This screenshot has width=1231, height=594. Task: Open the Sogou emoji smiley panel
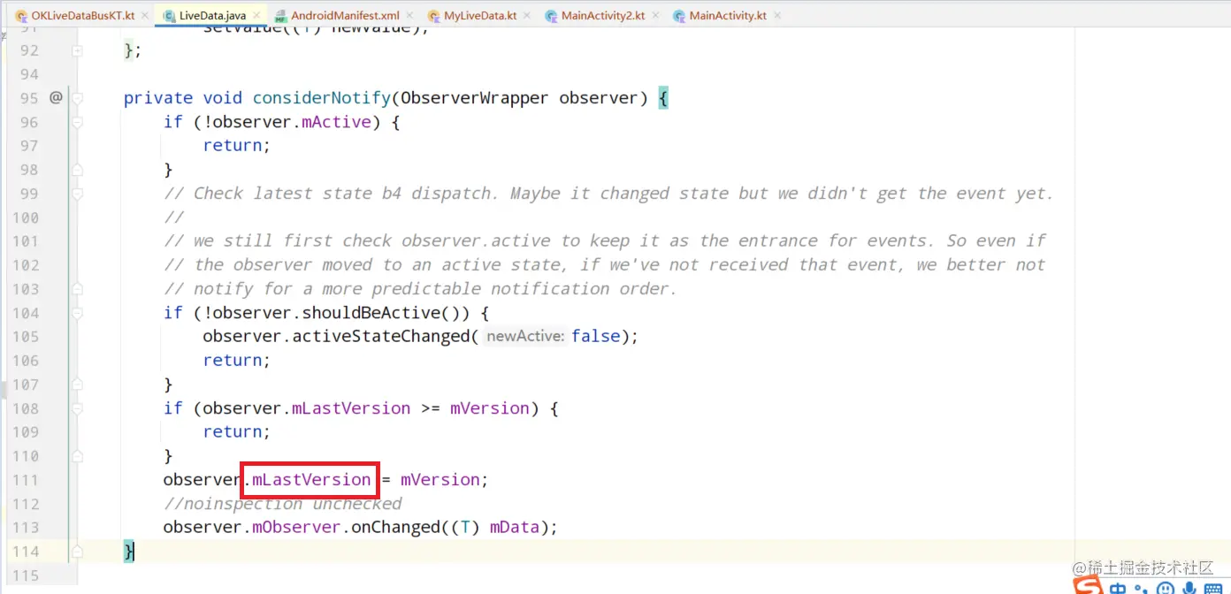coord(1166,589)
